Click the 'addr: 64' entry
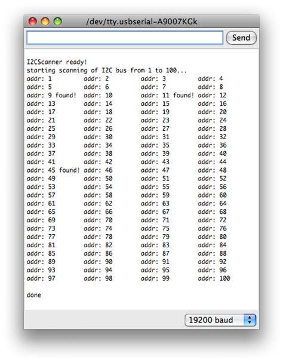 point(212,203)
